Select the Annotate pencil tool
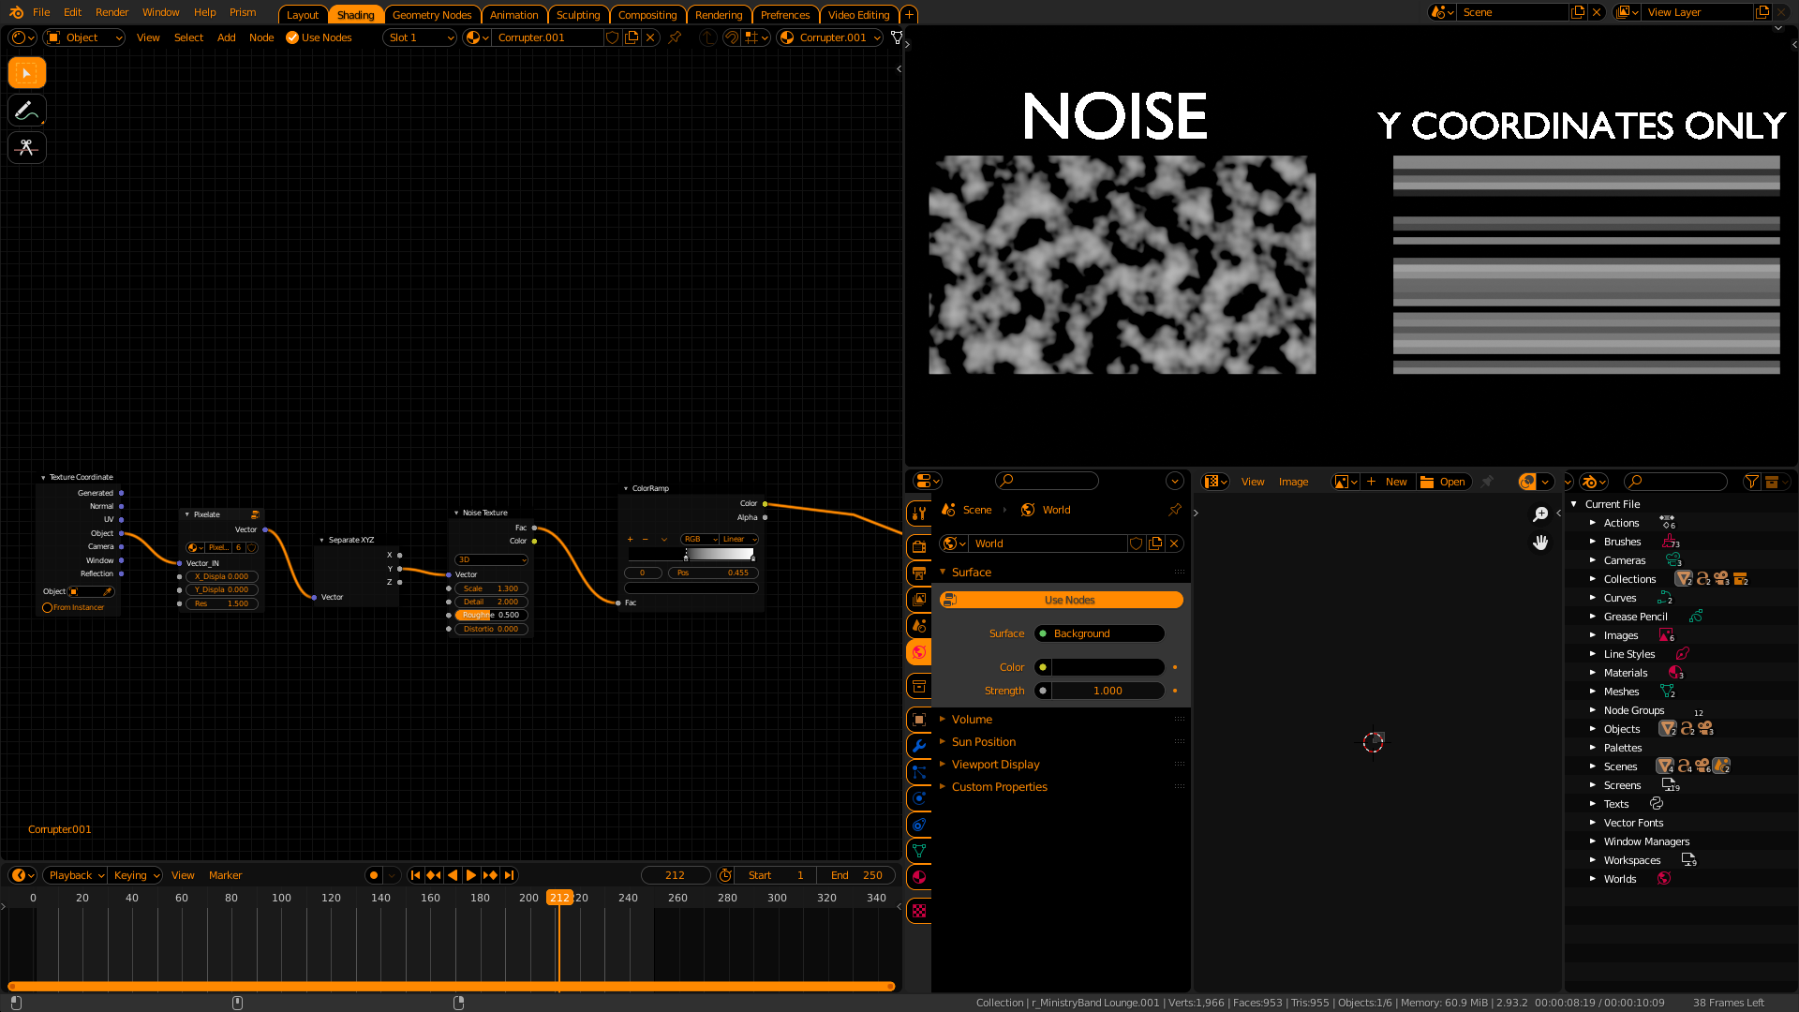 click(x=26, y=111)
